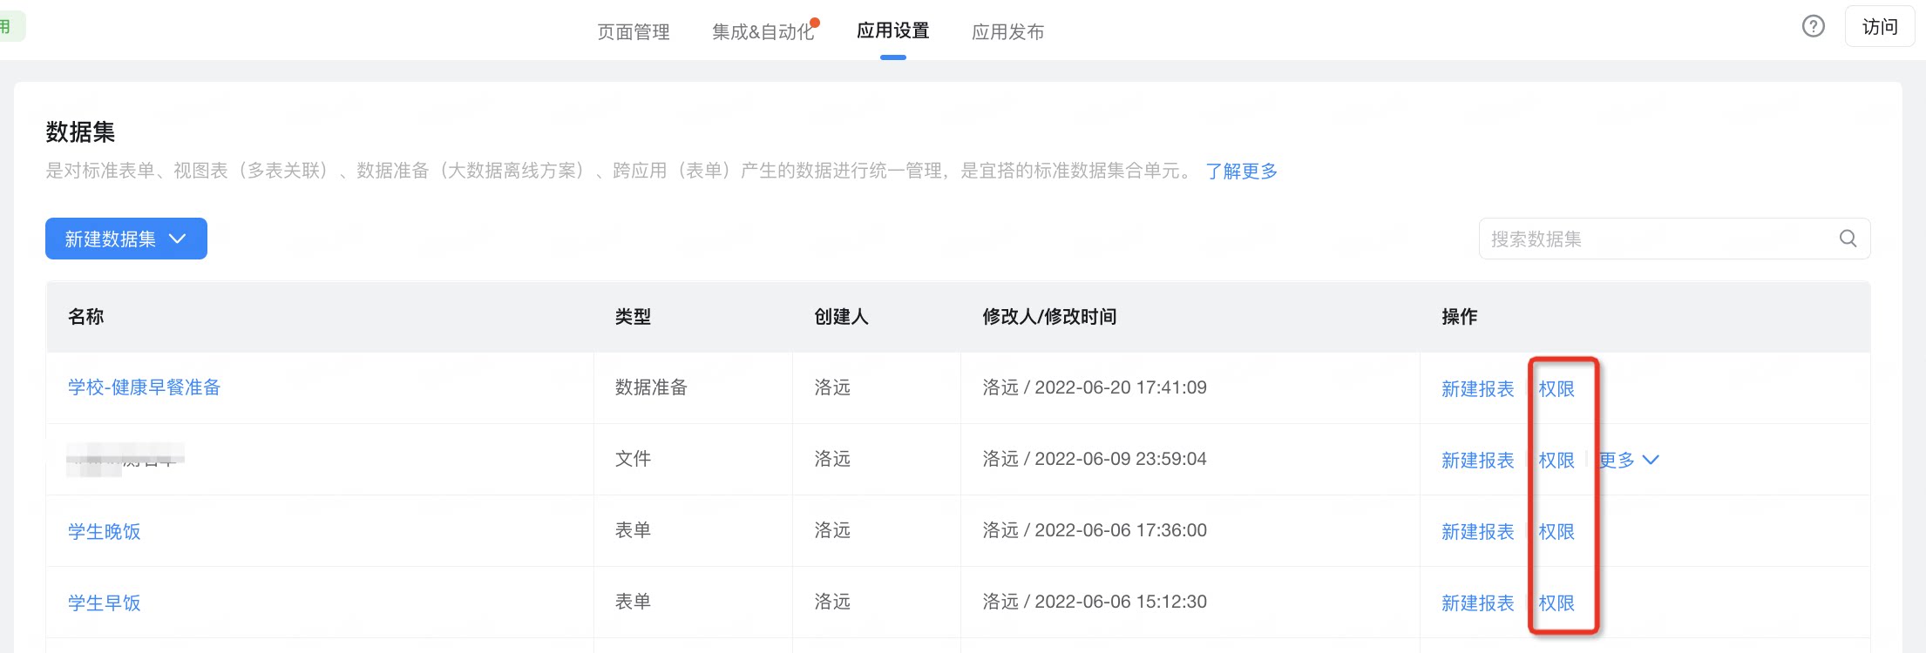
Task: Click 权限 for 学生早饭 row
Action: tap(1556, 603)
